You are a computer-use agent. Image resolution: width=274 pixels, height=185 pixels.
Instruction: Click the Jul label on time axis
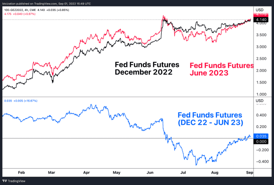[x=183, y=172]
